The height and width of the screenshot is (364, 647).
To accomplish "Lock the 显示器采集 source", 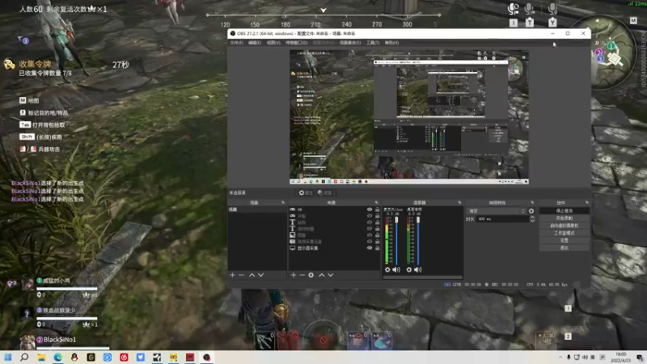I will click(377, 248).
